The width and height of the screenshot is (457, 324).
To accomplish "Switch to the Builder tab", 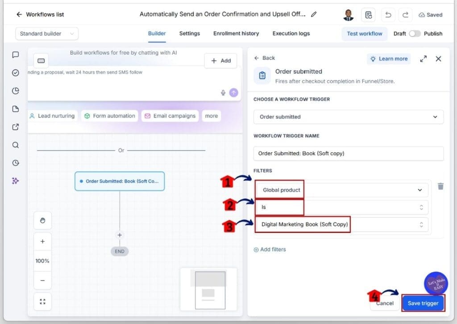I will point(157,34).
